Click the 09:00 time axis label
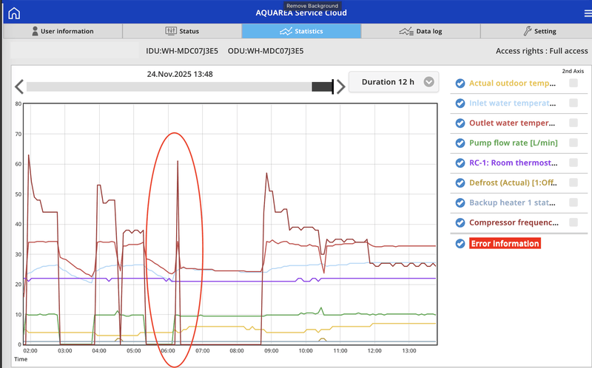This screenshot has height=368, width=592. click(x=271, y=351)
